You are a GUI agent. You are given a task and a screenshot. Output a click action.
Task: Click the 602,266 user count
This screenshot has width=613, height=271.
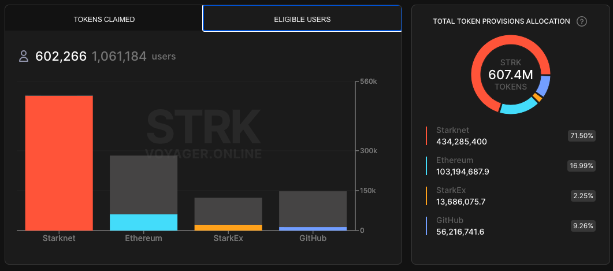click(x=61, y=56)
